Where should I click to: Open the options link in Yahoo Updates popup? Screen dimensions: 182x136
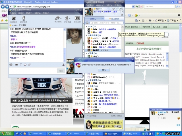(178, 125)
